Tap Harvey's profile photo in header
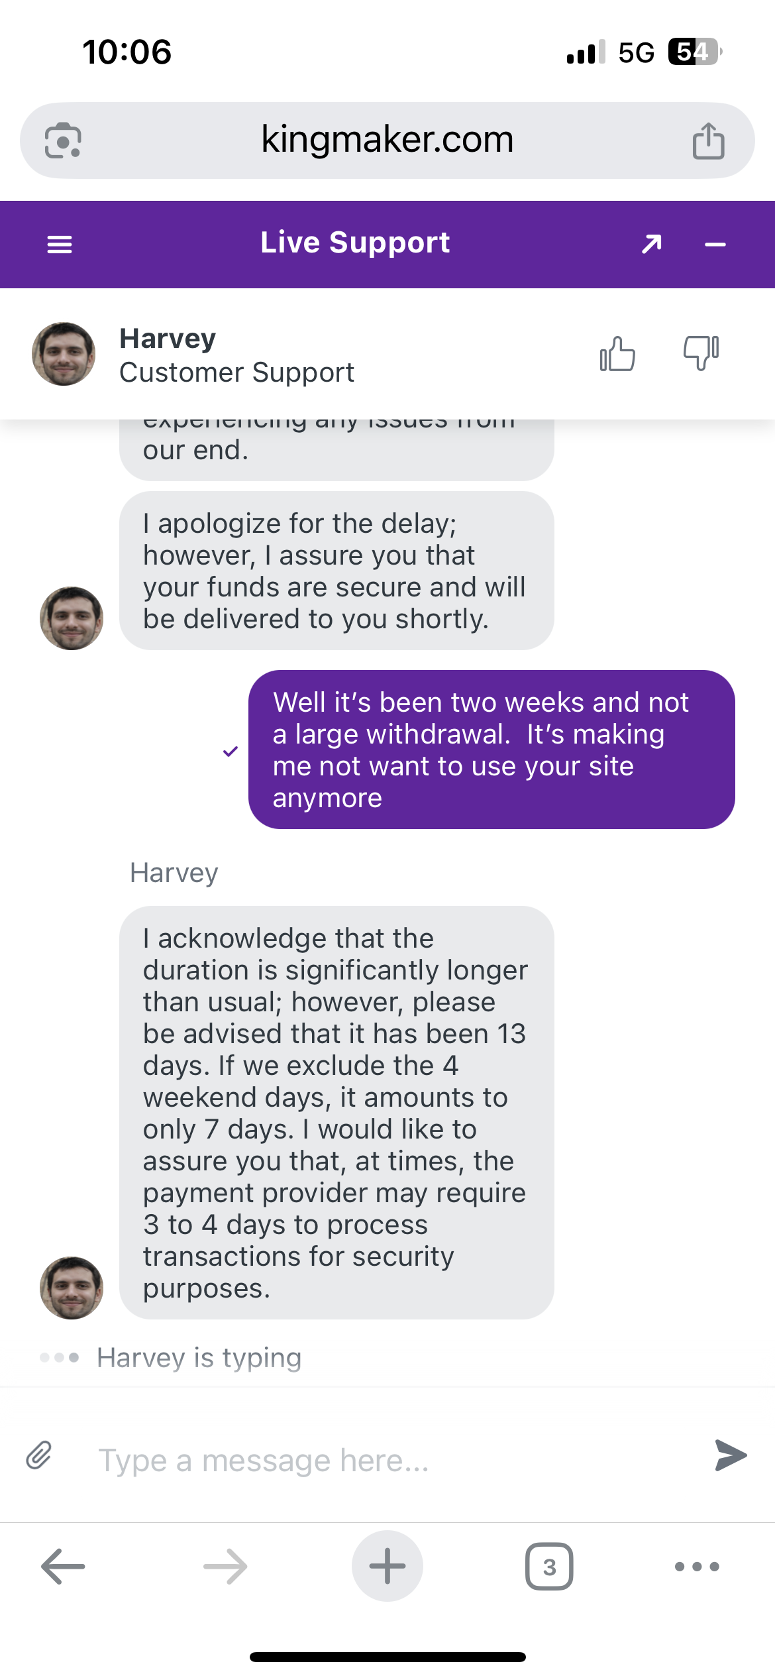775x1678 pixels. click(64, 354)
